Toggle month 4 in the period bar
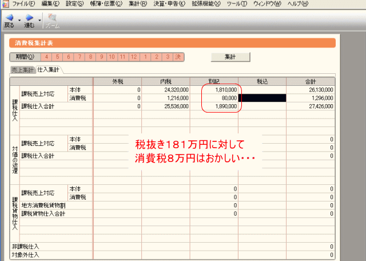The width and height of the screenshot is (366, 261). [46, 57]
